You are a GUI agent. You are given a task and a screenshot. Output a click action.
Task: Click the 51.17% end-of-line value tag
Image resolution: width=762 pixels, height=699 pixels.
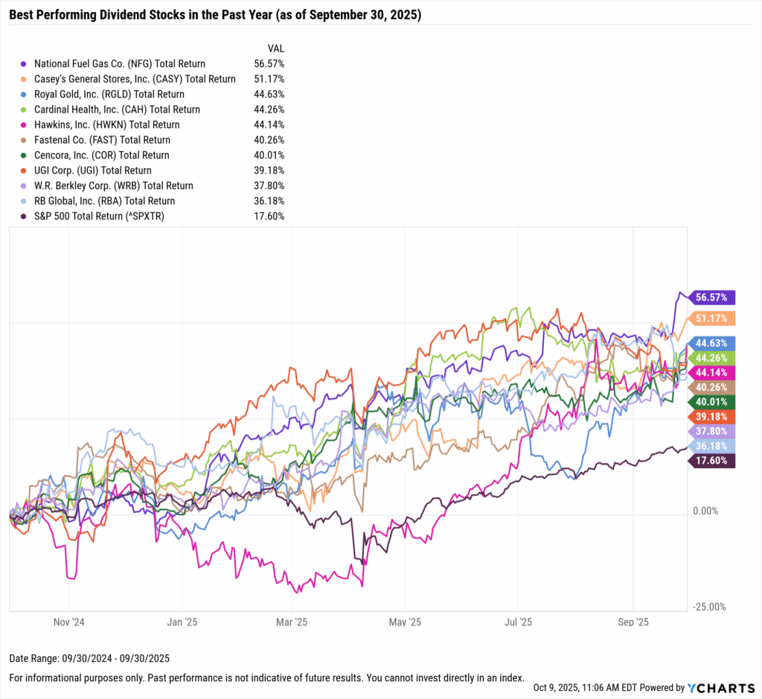point(713,319)
